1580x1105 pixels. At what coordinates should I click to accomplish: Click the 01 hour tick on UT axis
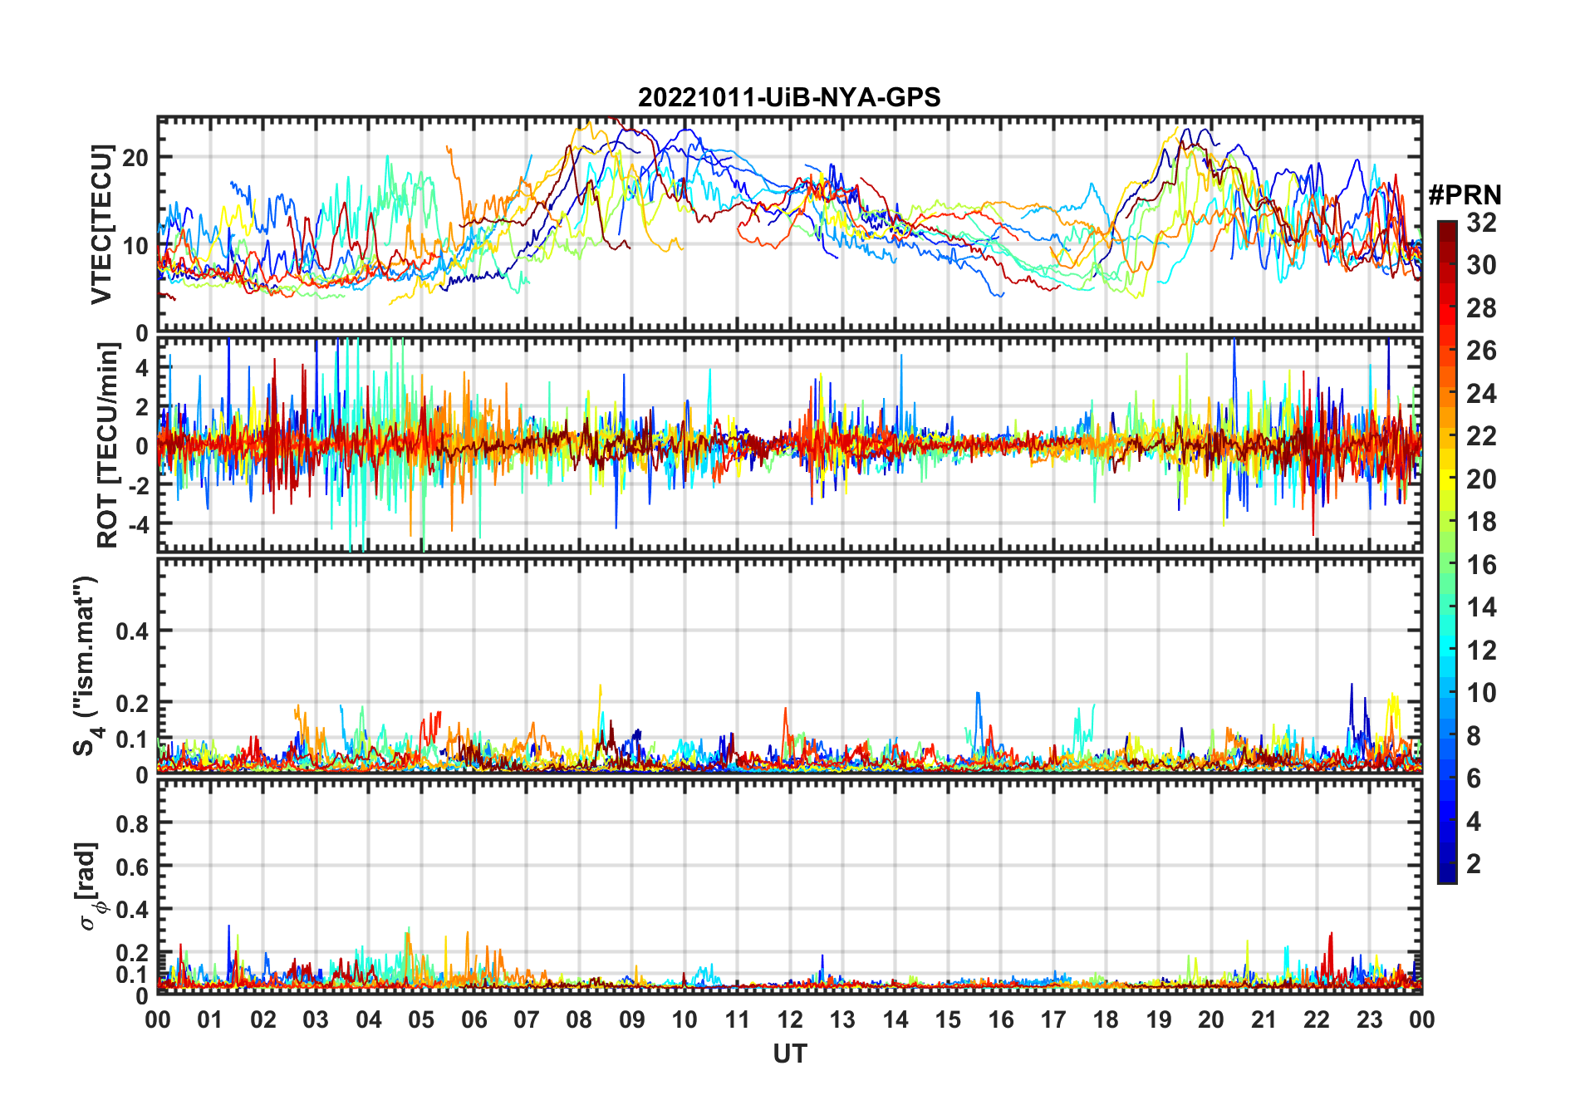[x=210, y=1019]
